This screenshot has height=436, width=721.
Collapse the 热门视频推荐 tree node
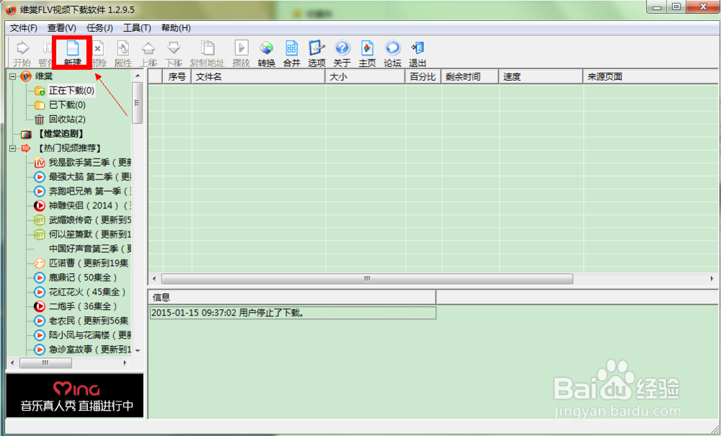coord(13,148)
